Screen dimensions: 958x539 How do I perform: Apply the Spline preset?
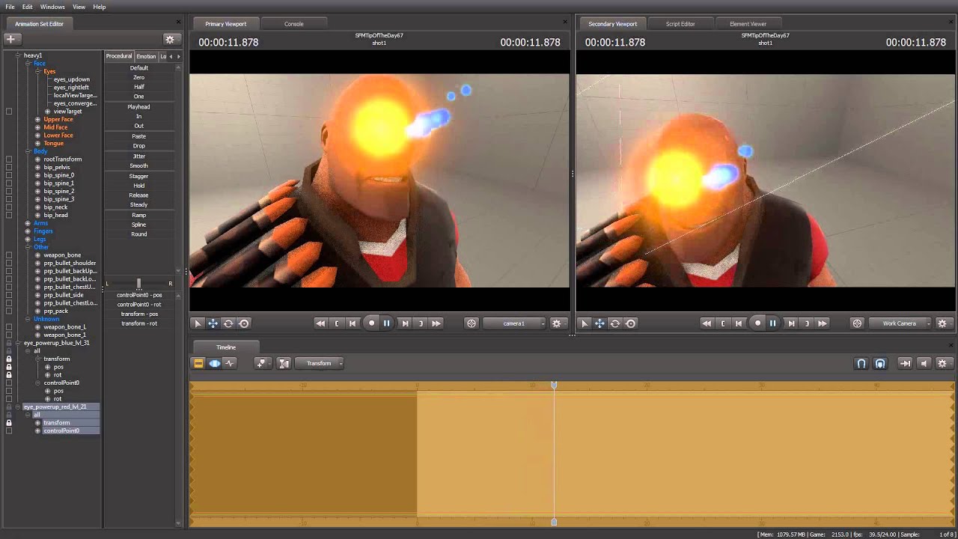pyautogui.click(x=139, y=225)
